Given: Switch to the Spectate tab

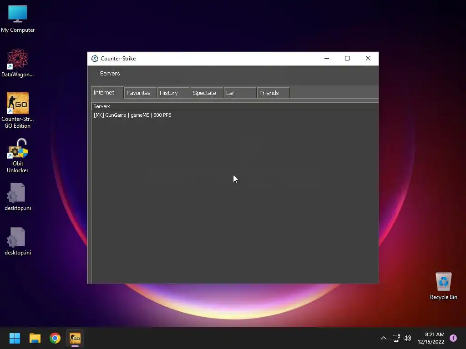Looking at the screenshot, I should pos(207,93).
